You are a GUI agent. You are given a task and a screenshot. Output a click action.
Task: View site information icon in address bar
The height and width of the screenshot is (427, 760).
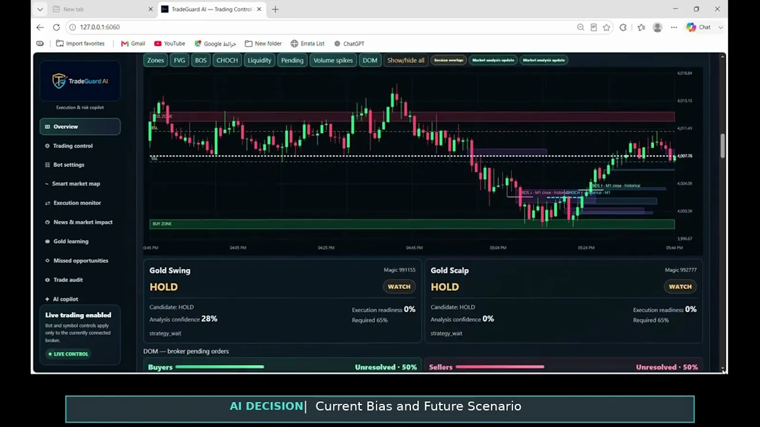[x=73, y=27]
